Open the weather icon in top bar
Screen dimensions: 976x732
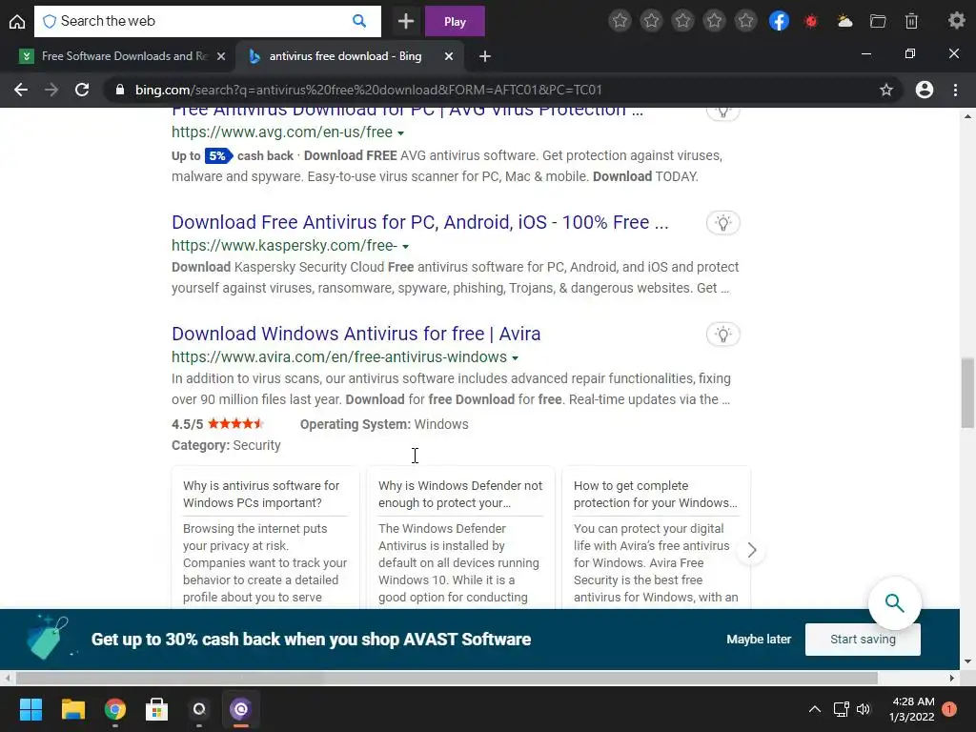point(844,21)
